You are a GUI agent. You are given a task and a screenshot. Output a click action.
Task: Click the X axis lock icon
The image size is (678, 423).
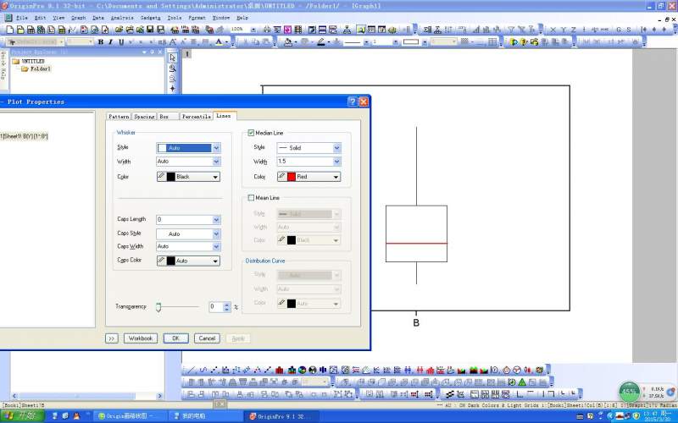tap(553, 30)
